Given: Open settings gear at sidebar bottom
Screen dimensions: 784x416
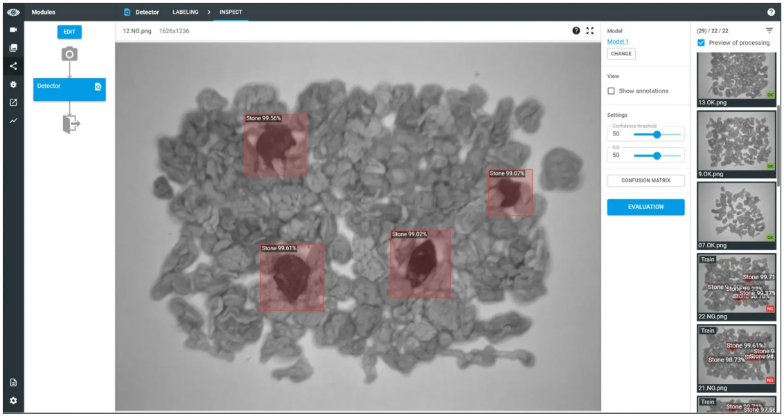Looking at the screenshot, I should click(11, 401).
